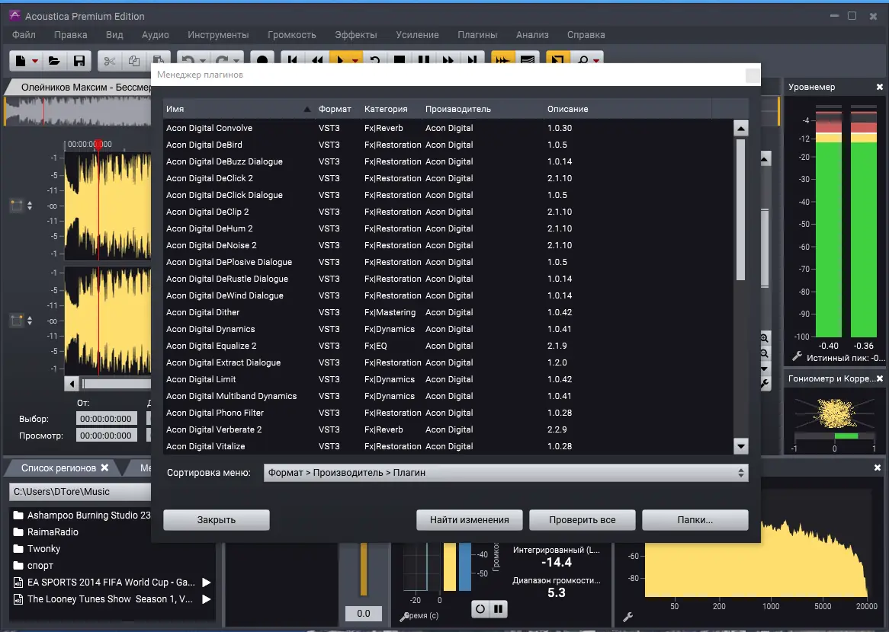Pause playback from the toolbar

423,59
